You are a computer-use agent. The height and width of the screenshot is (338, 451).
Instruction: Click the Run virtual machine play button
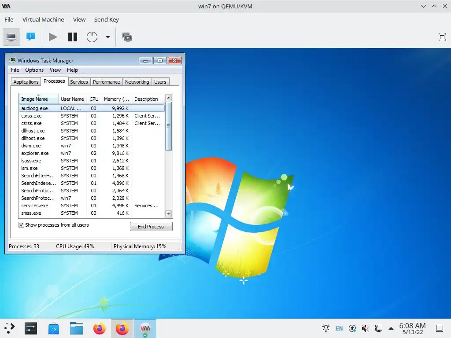point(53,37)
